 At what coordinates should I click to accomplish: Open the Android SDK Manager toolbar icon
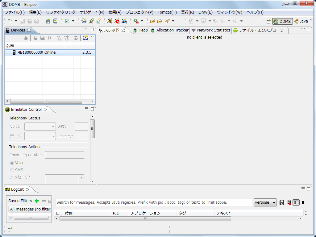[x=48, y=21]
